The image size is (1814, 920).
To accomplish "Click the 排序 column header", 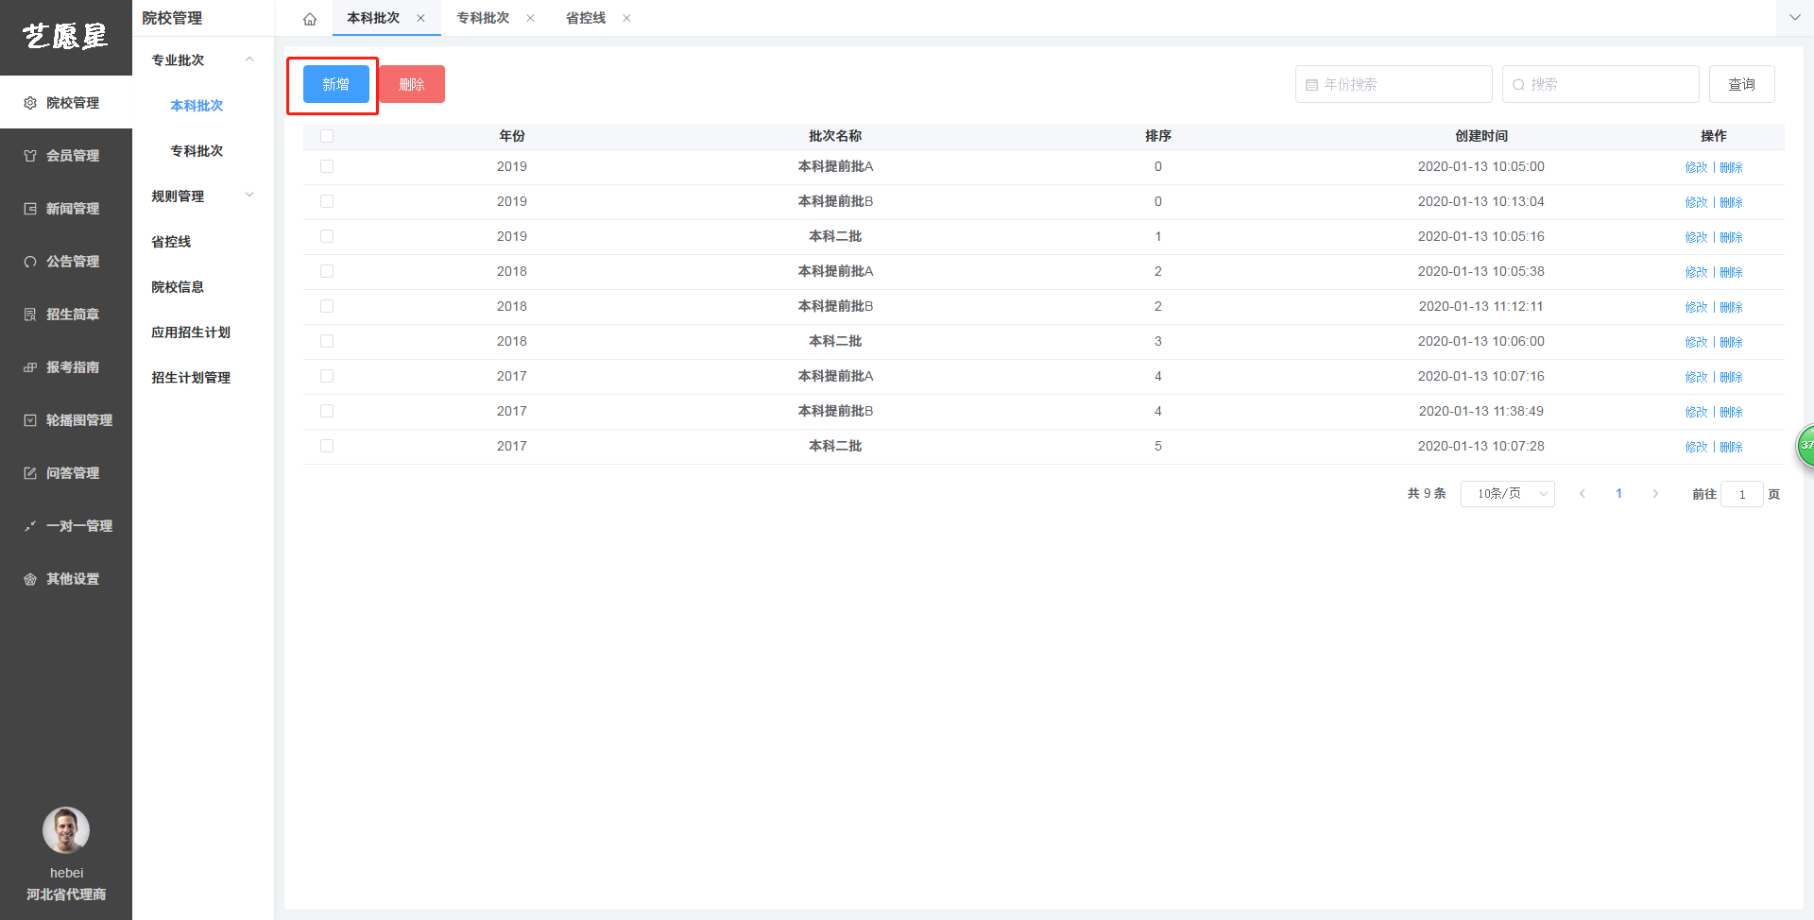I will (1158, 136).
